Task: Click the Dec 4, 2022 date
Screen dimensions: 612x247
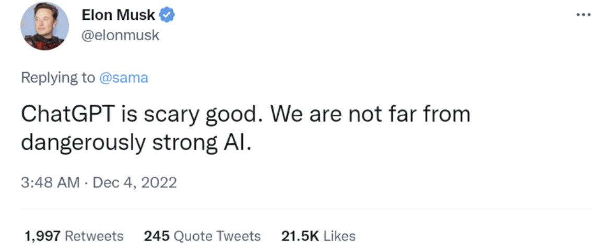Action: point(133,183)
